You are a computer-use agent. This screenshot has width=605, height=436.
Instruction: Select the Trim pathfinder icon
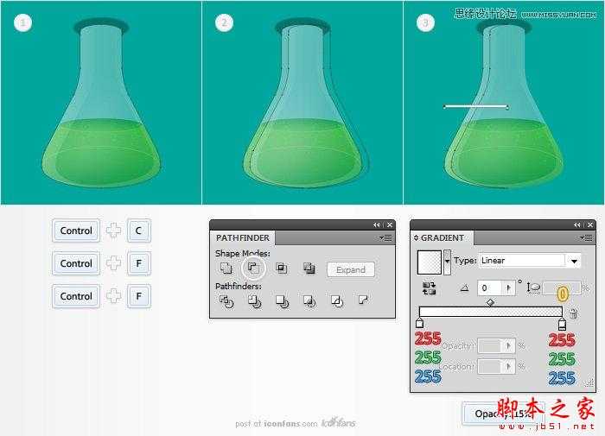click(x=254, y=301)
